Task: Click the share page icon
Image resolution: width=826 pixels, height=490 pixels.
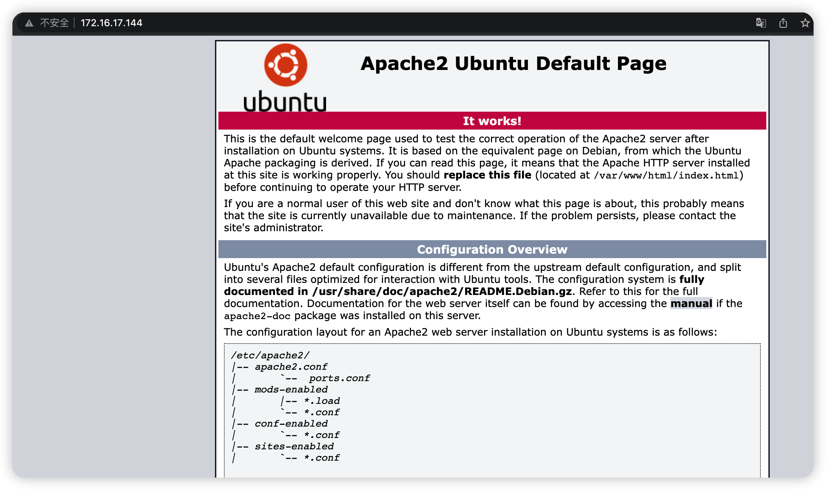Action: tap(783, 23)
